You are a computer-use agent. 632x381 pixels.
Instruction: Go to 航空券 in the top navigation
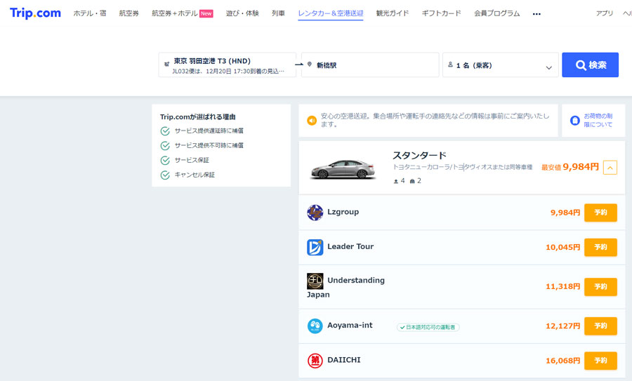[129, 13]
